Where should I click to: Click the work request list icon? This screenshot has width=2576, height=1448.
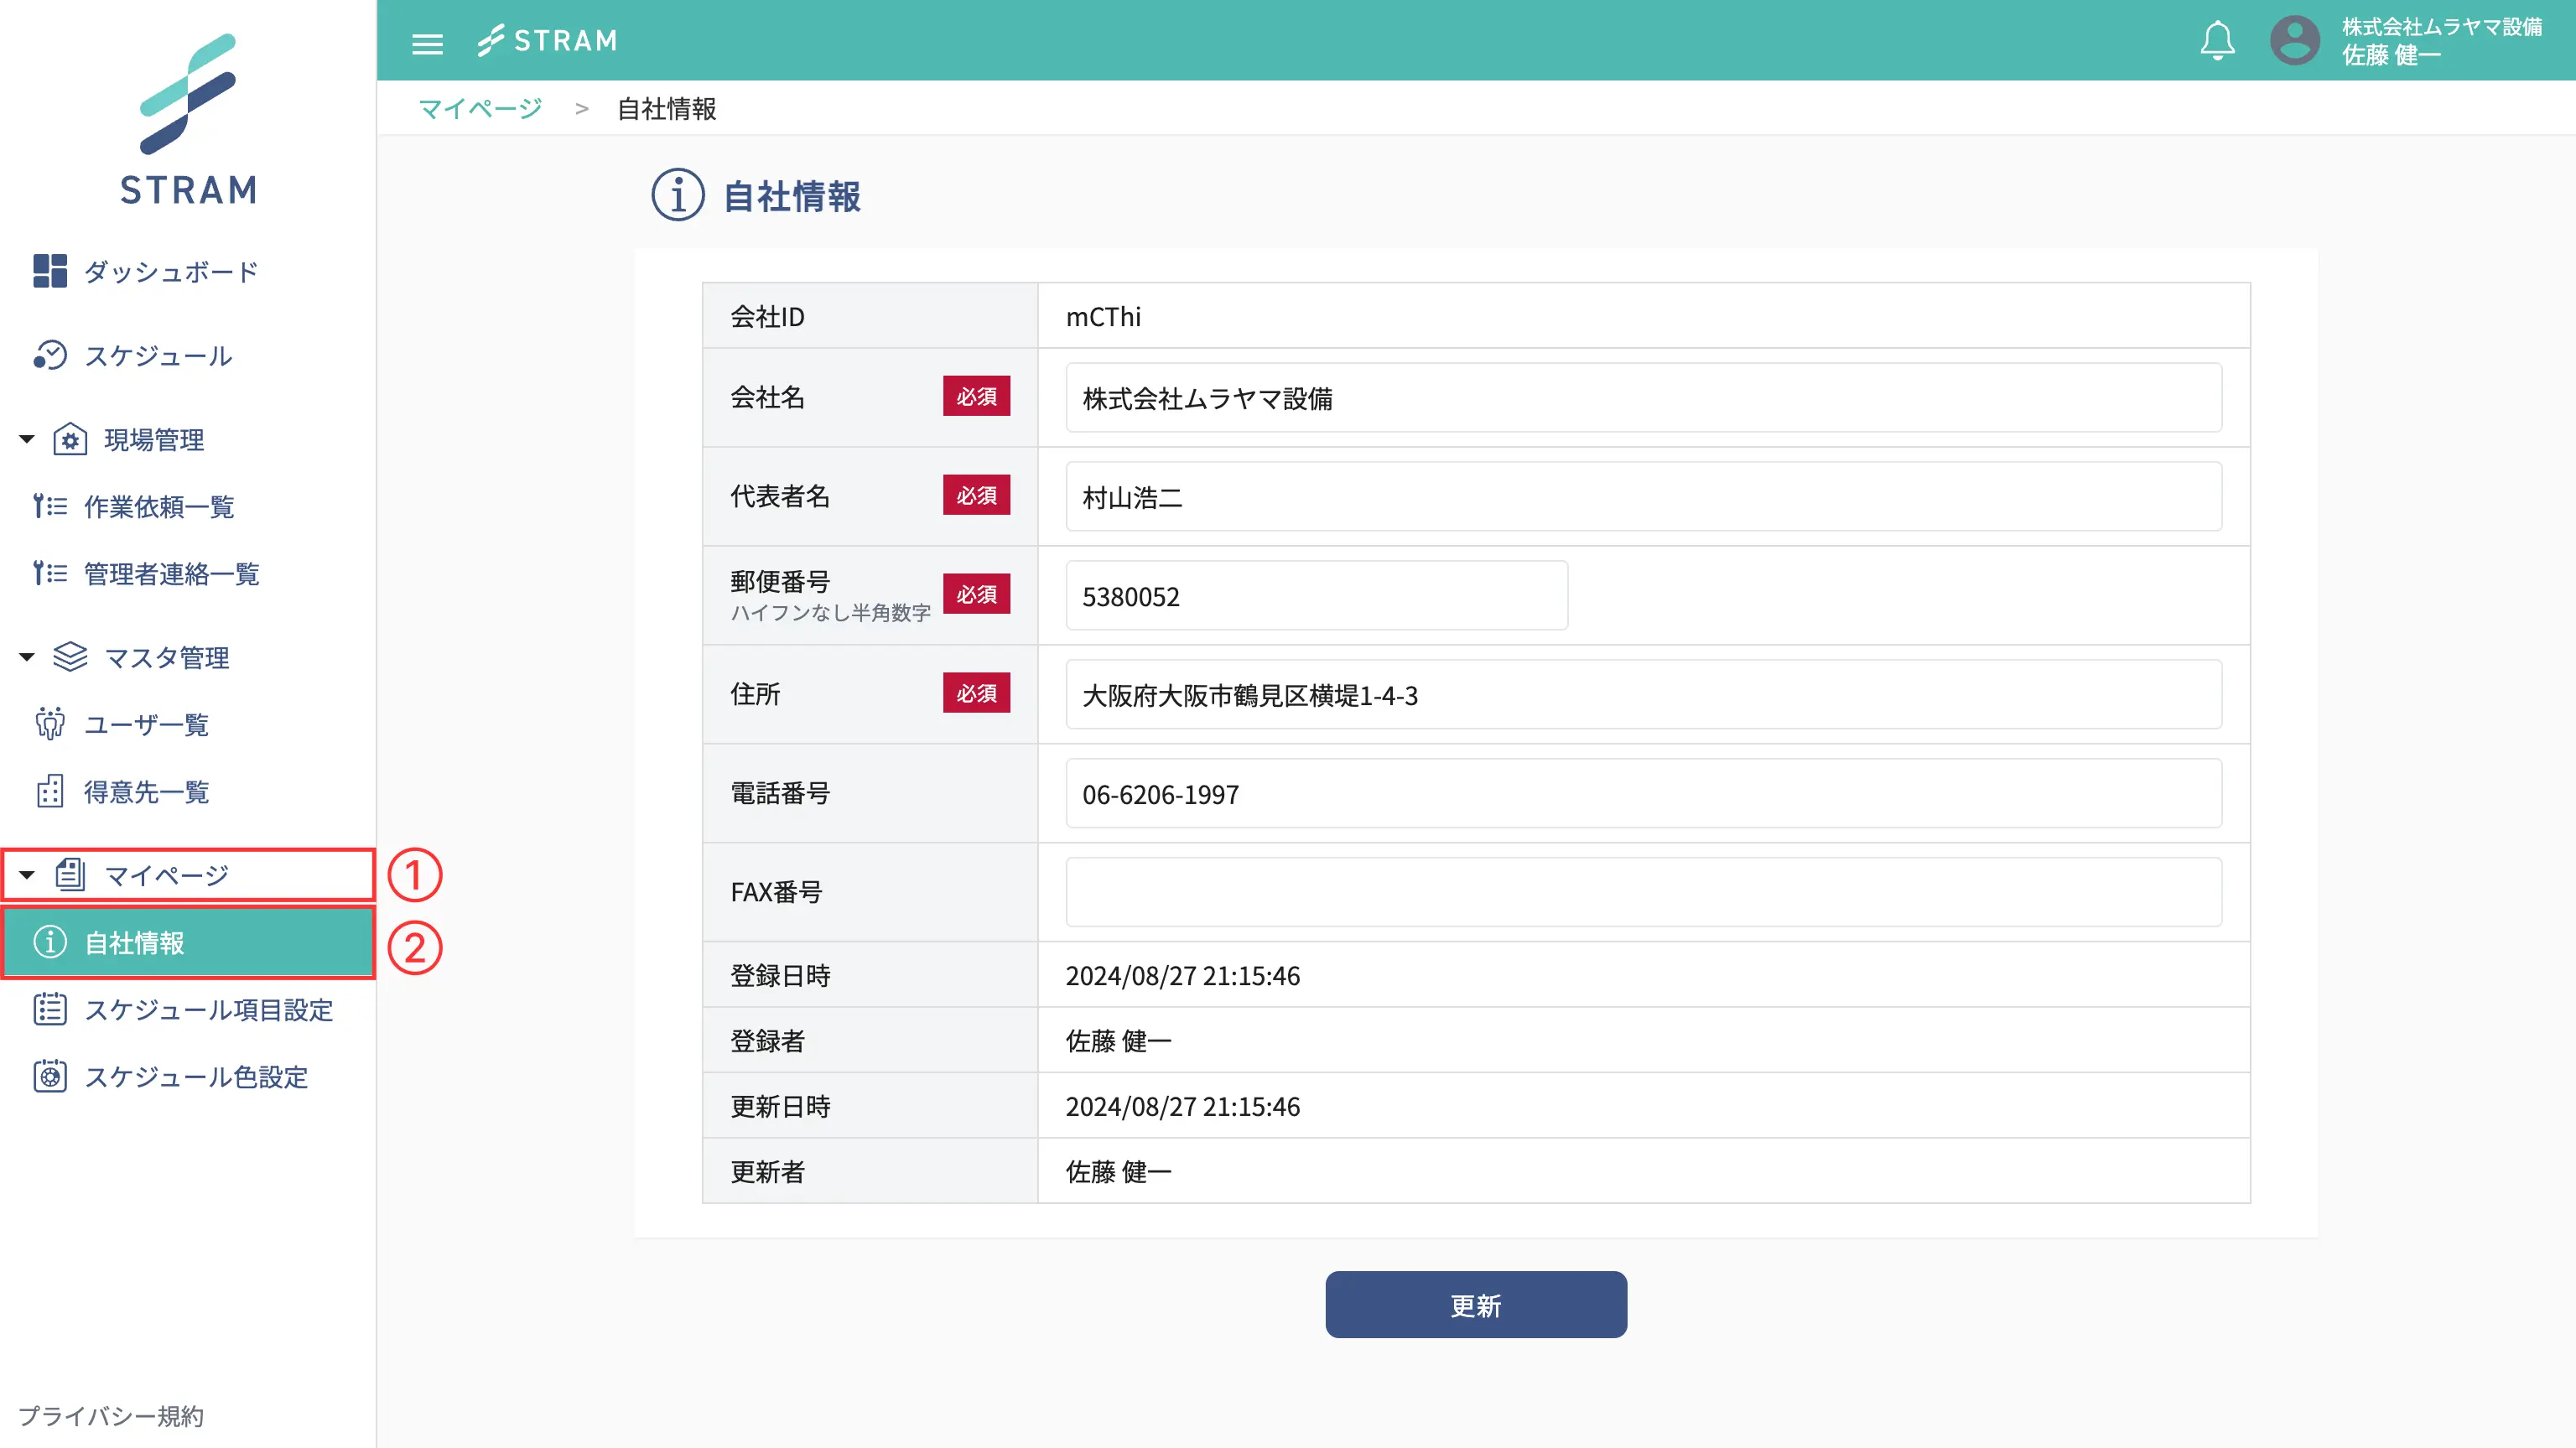(49, 507)
